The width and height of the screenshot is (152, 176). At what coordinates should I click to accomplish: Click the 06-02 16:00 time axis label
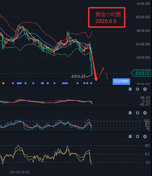tap(20, 172)
